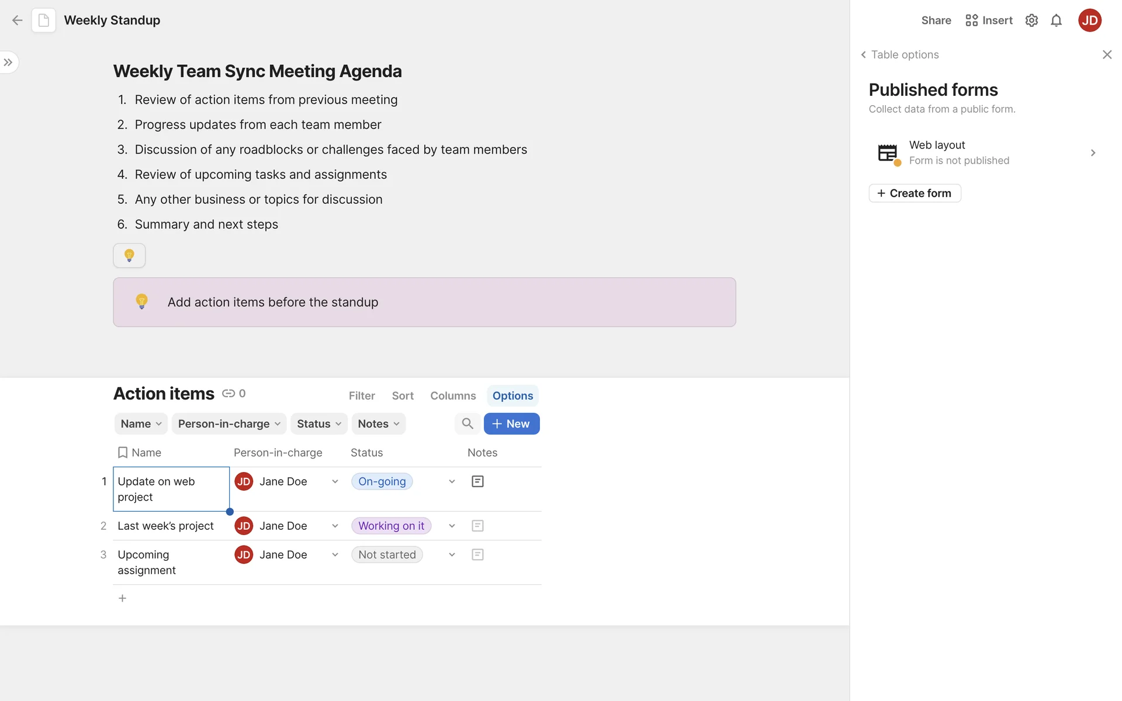Open the search icon in Action items table
This screenshot has height=701, width=1122.
pos(467,424)
